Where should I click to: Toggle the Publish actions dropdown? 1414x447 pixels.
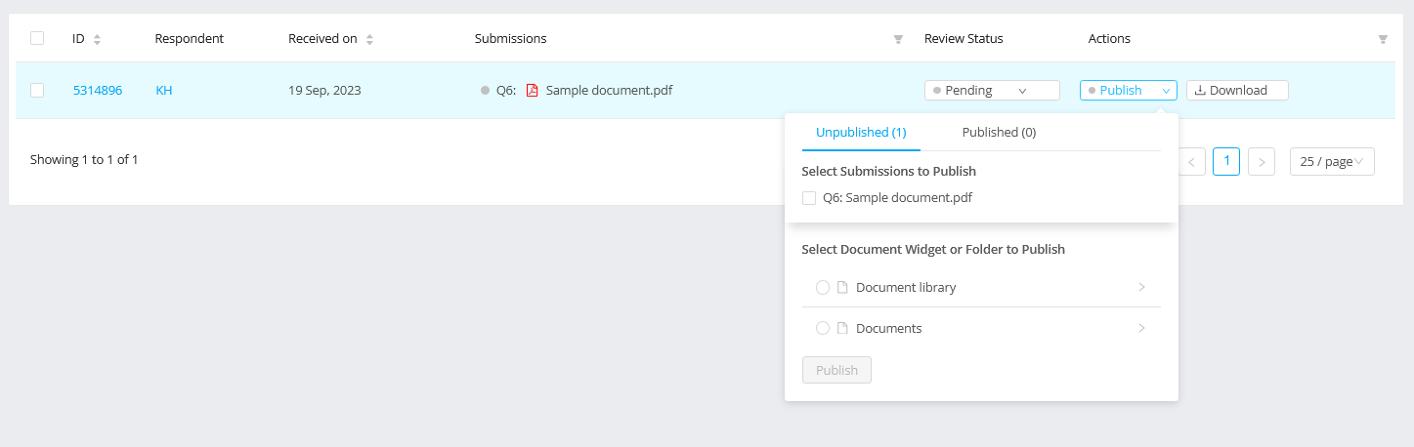pos(1129,90)
